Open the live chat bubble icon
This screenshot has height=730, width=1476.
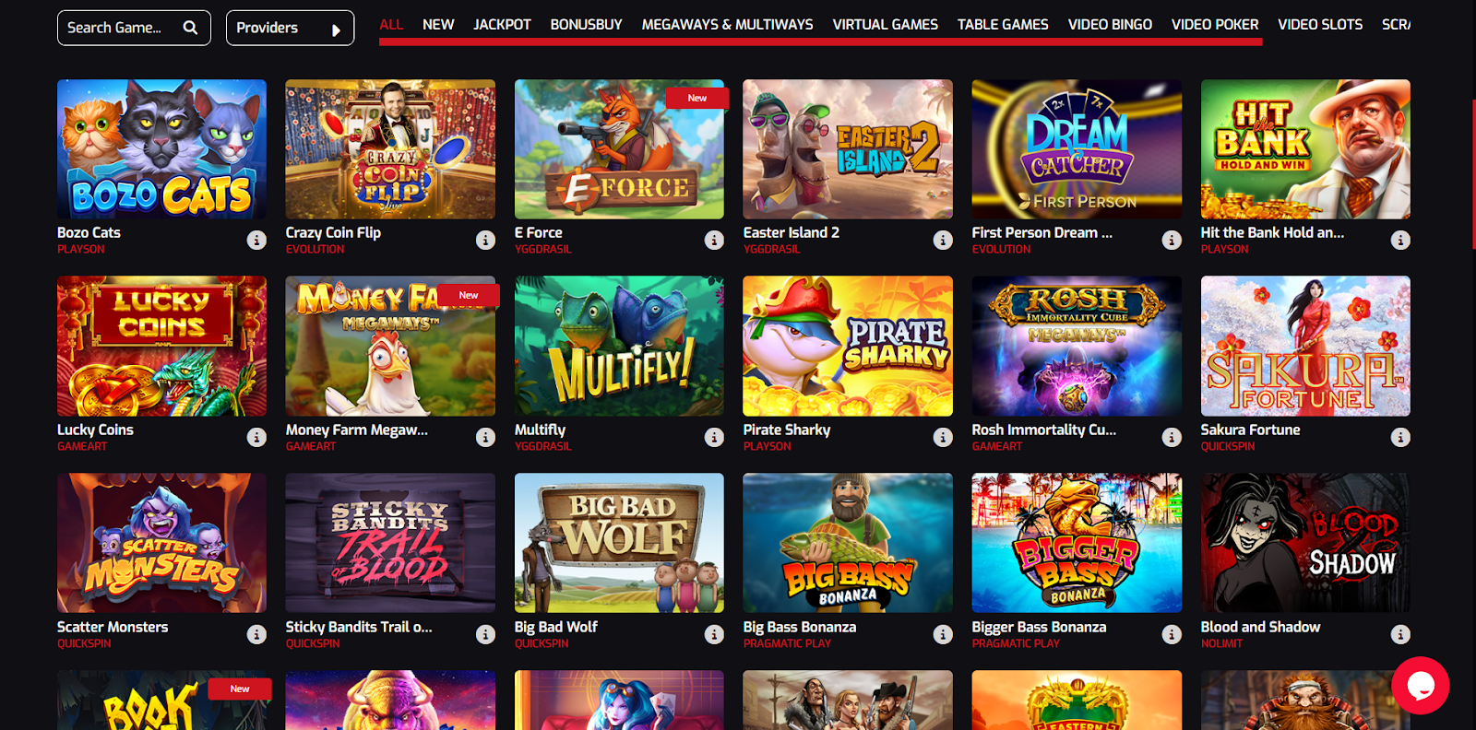click(x=1421, y=685)
